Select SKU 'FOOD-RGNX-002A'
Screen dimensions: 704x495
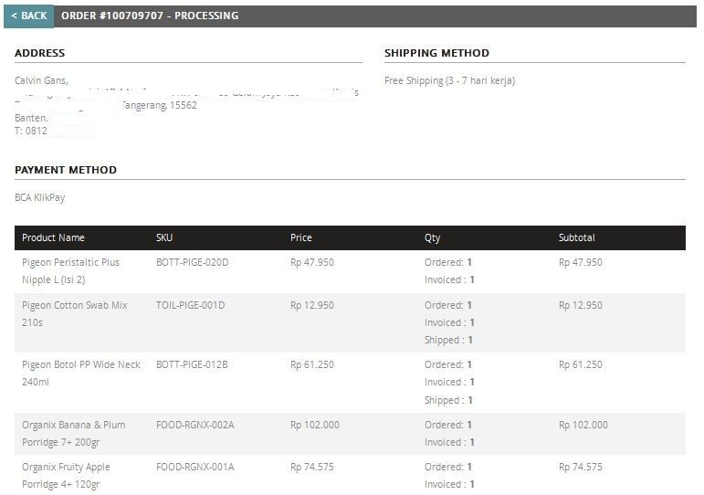[194, 425]
